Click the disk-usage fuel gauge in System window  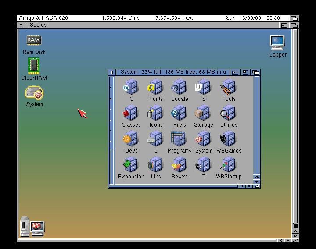(x=111, y=130)
